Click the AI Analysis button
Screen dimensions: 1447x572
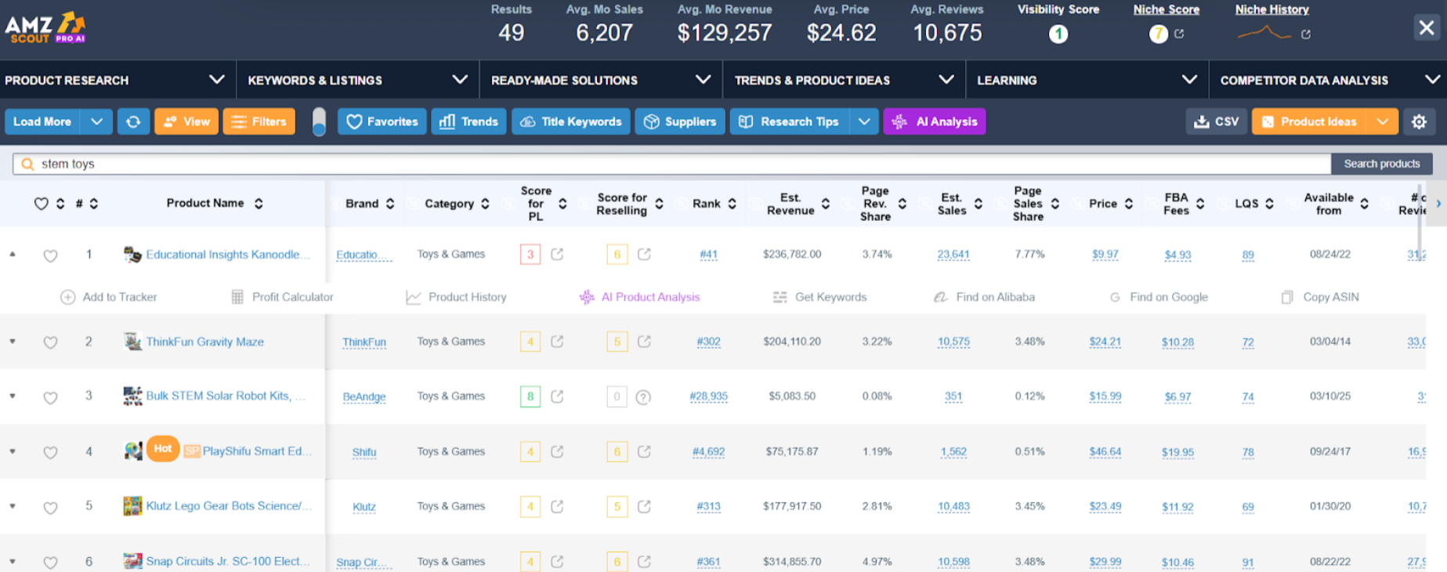tap(935, 121)
